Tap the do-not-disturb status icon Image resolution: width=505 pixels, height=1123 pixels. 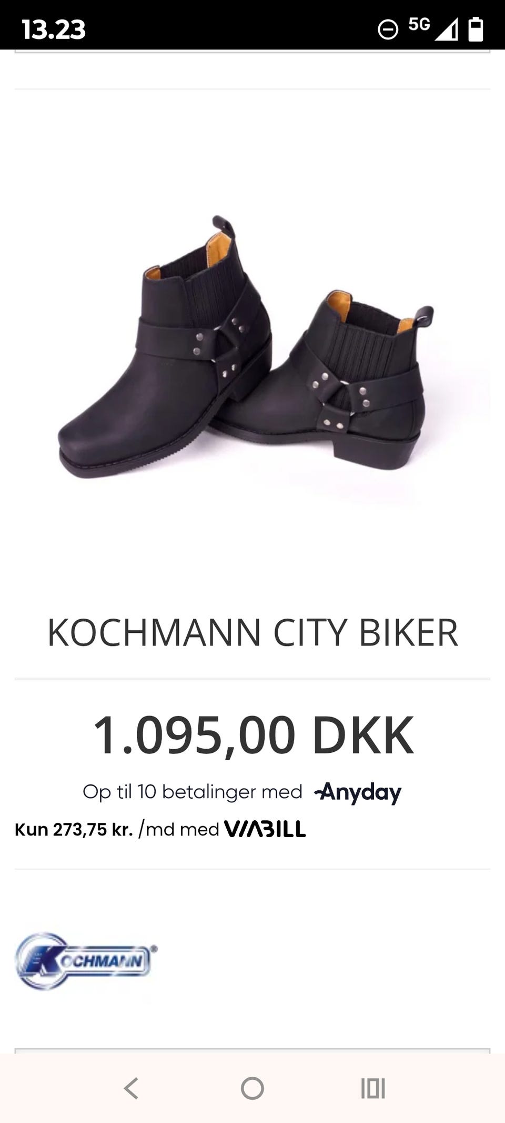click(x=388, y=29)
